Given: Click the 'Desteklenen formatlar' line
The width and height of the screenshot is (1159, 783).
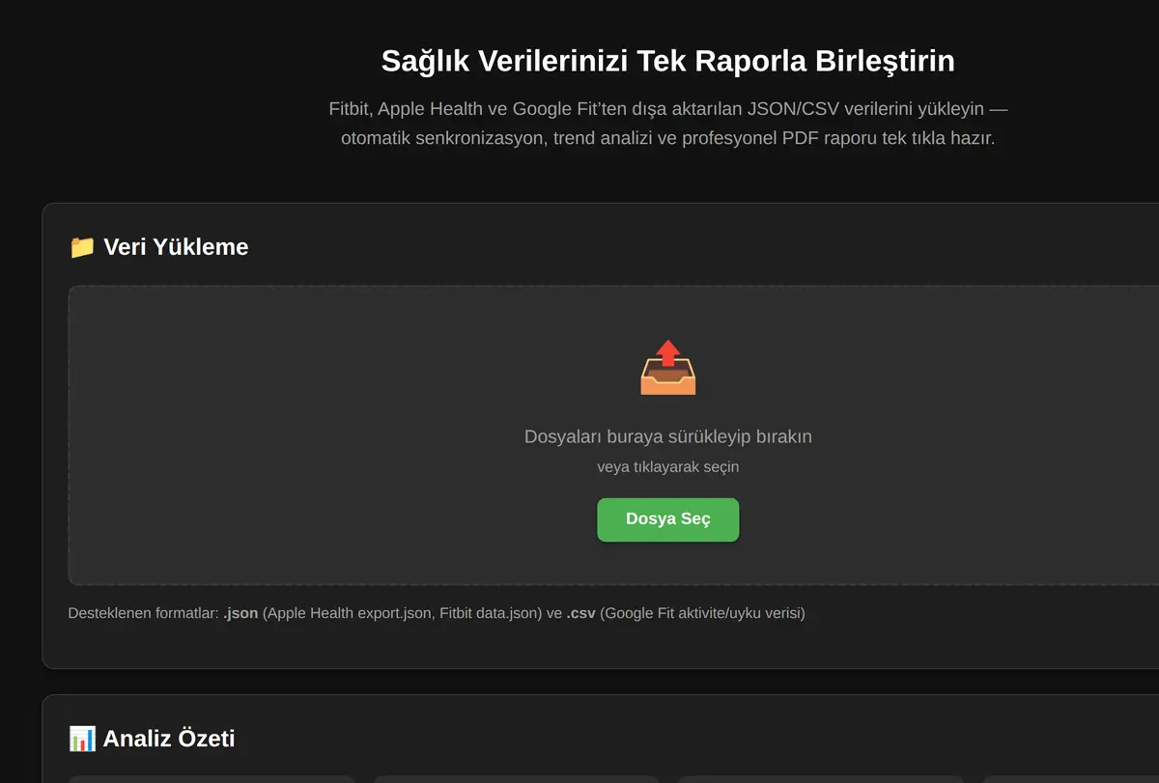Looking at the screenshot, I should [437, 613].
